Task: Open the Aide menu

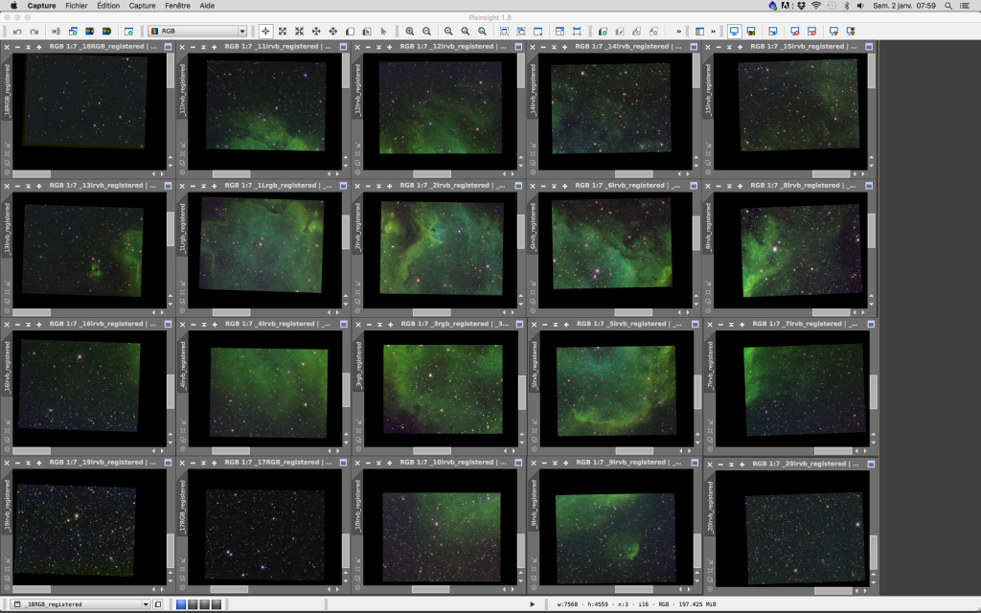Action: pyautogui.click(x=207, y=6)
